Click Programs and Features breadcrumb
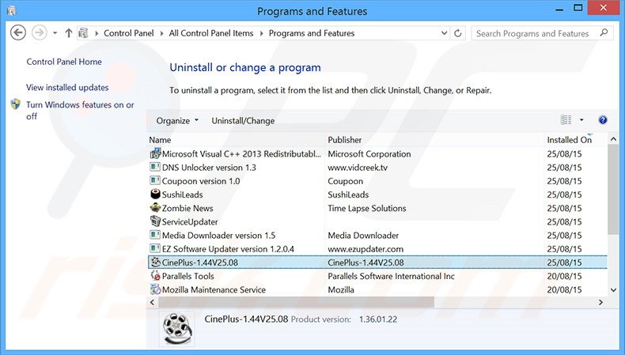 [311, 33]
